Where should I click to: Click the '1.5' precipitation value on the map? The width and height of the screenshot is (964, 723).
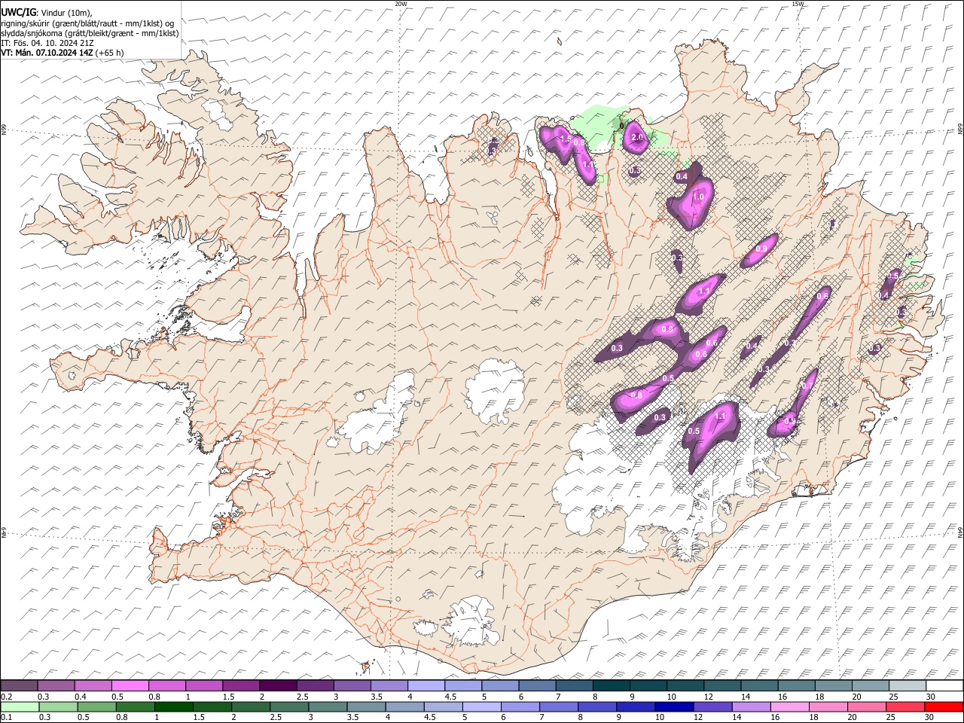(x=566, y=139)
